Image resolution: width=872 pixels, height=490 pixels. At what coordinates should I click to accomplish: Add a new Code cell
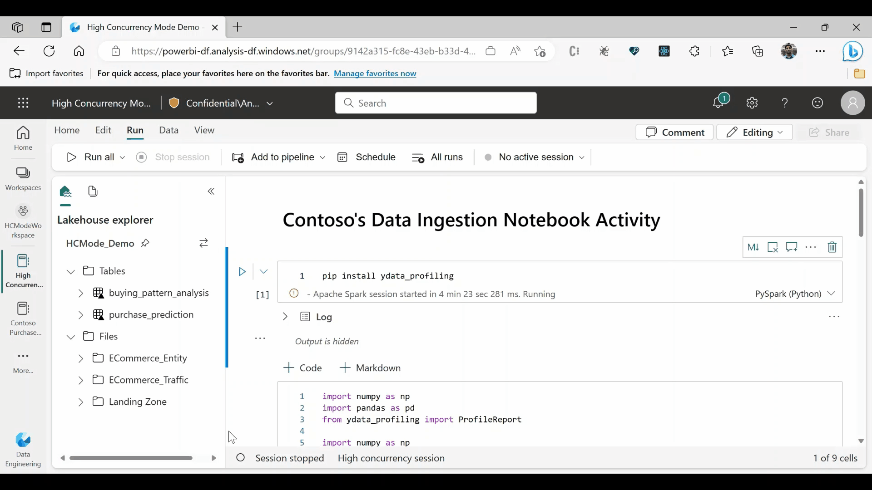tap(302, 368)
